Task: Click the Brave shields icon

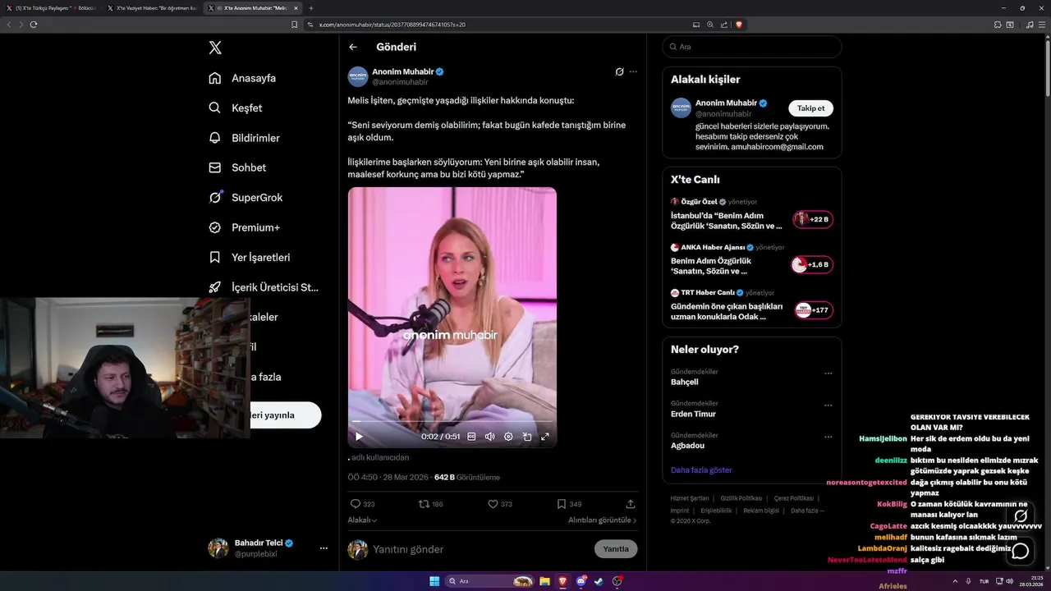Action: [x=739, y=25]
